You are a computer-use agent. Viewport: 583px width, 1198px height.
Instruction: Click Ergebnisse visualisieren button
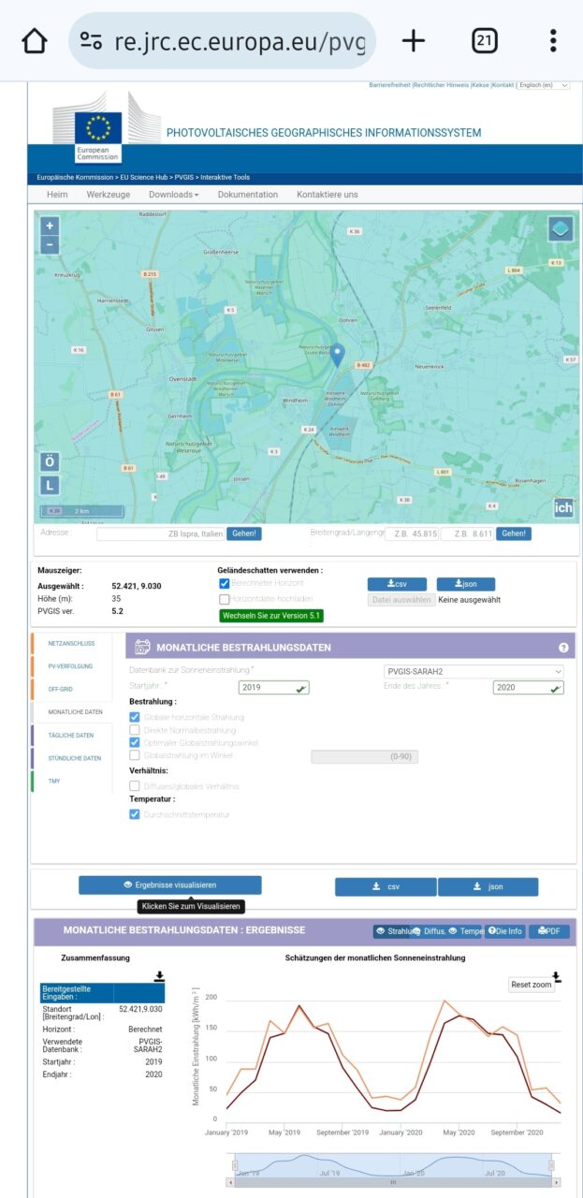[x=169, y=884]
